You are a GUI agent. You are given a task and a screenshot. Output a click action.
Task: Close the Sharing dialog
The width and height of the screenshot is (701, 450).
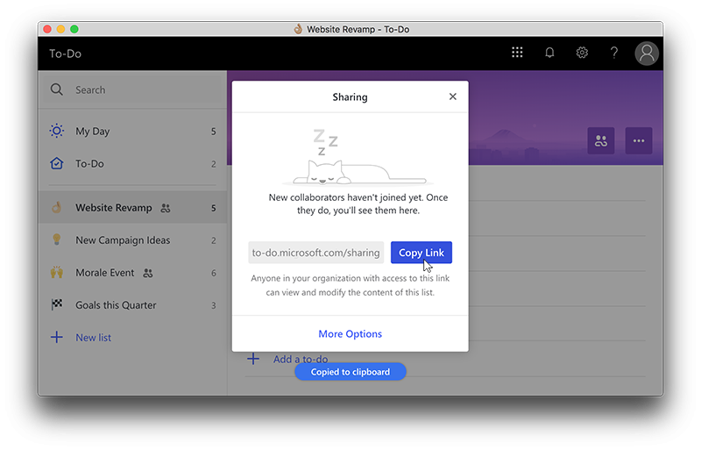pos(452,96)
